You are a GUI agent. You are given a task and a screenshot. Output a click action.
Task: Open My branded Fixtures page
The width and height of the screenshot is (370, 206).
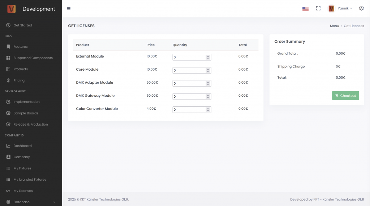point(30,180)
